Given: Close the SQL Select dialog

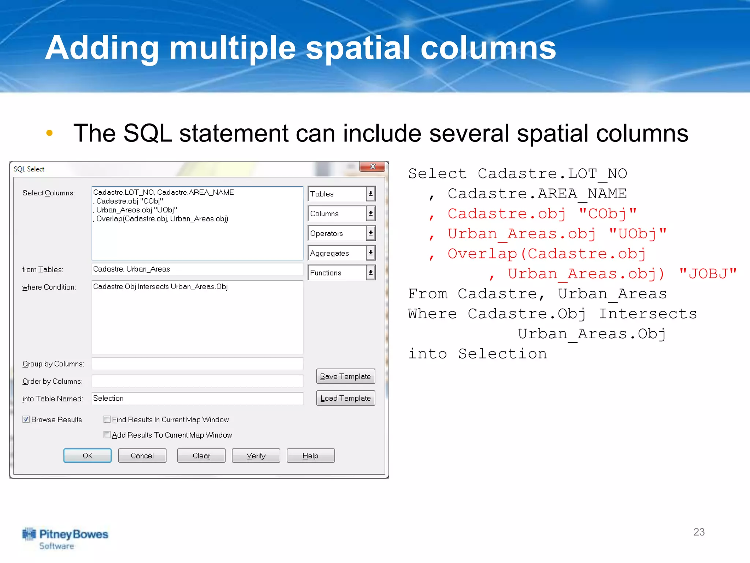Looking at the screenshot, I should pos(372,167).
